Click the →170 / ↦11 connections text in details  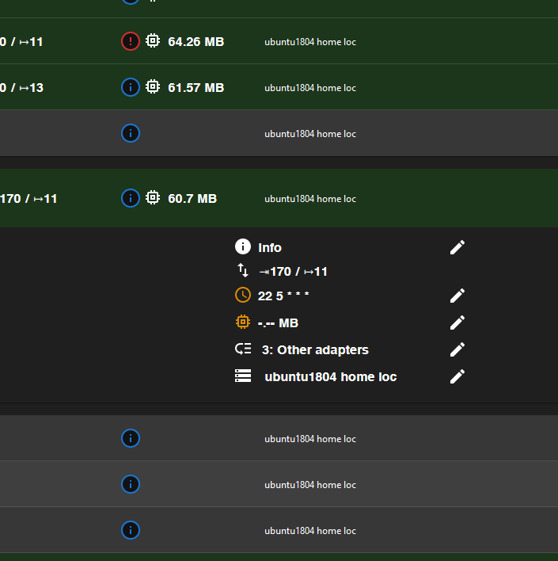coord(293,272)
